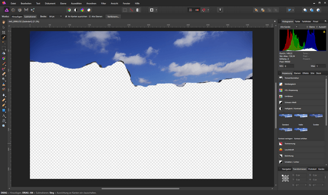The image size is (328, 195).
Task: Apply Auto Colours color-wheel icon
Action: (82, 10)
